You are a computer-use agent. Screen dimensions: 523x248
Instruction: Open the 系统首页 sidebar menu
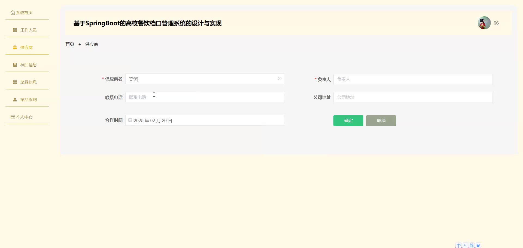22,13
